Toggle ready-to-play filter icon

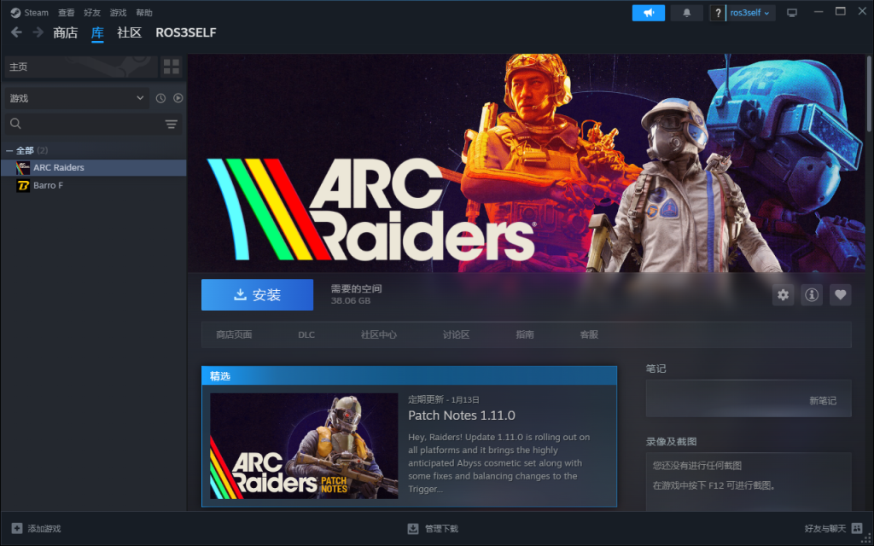178,98
